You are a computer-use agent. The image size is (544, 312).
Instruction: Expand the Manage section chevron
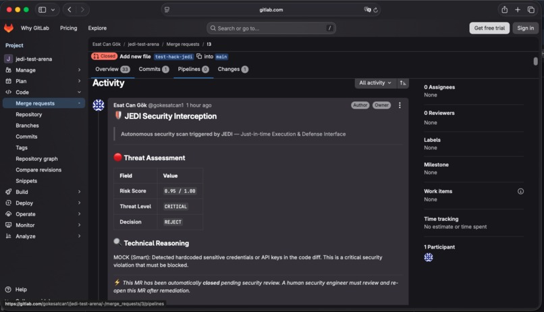(80, 70)
